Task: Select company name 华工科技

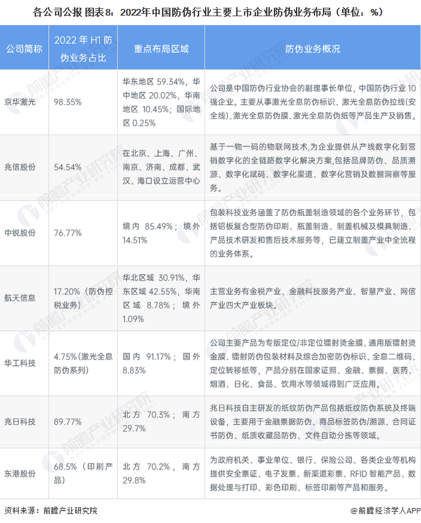Action: click(20, 363)
